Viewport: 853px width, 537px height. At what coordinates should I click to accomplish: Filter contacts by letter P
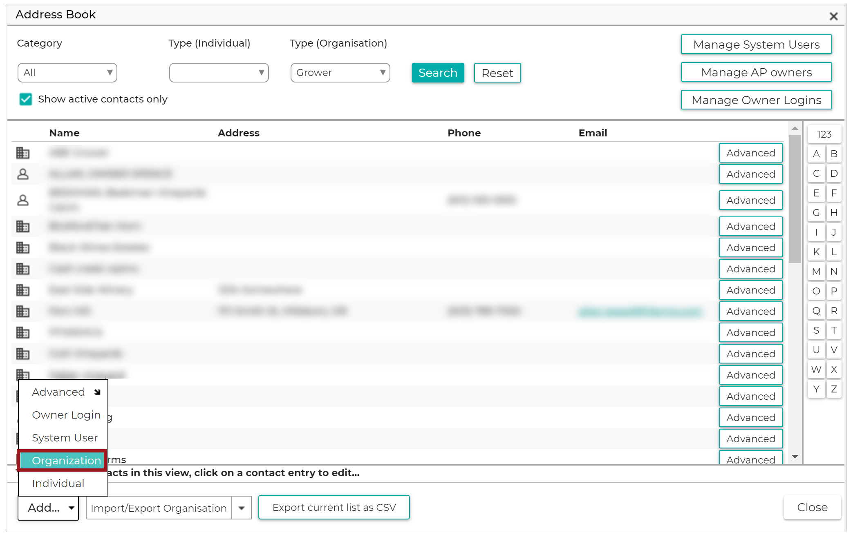[834, 291]
